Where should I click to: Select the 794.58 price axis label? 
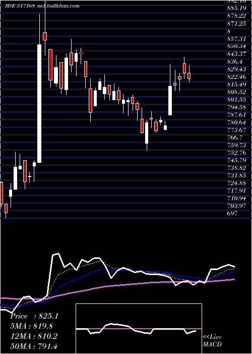pyautogui.click(x=237, y=107)
